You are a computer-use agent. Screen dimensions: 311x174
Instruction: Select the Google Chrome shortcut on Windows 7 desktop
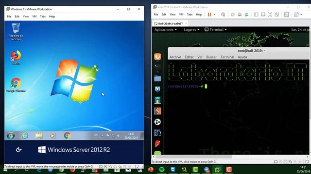16,85
